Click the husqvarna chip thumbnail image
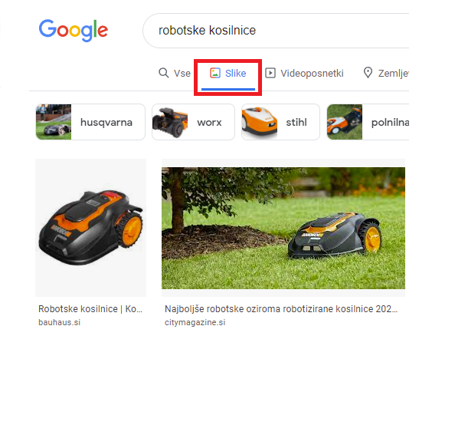This screenshot has height=428, width=455. click(x=54, y=122)
